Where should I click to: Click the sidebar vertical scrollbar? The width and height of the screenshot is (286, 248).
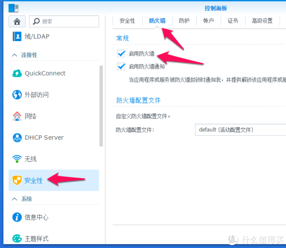[101, 105]
